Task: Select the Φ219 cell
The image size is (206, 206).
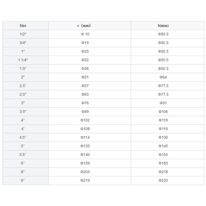Action: click(84, 180)
